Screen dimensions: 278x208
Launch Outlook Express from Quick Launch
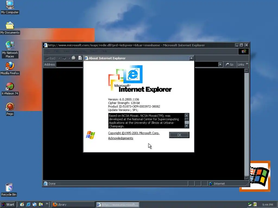(34, 204)
